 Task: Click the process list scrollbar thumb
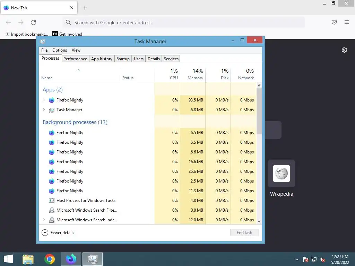point(259,111)
